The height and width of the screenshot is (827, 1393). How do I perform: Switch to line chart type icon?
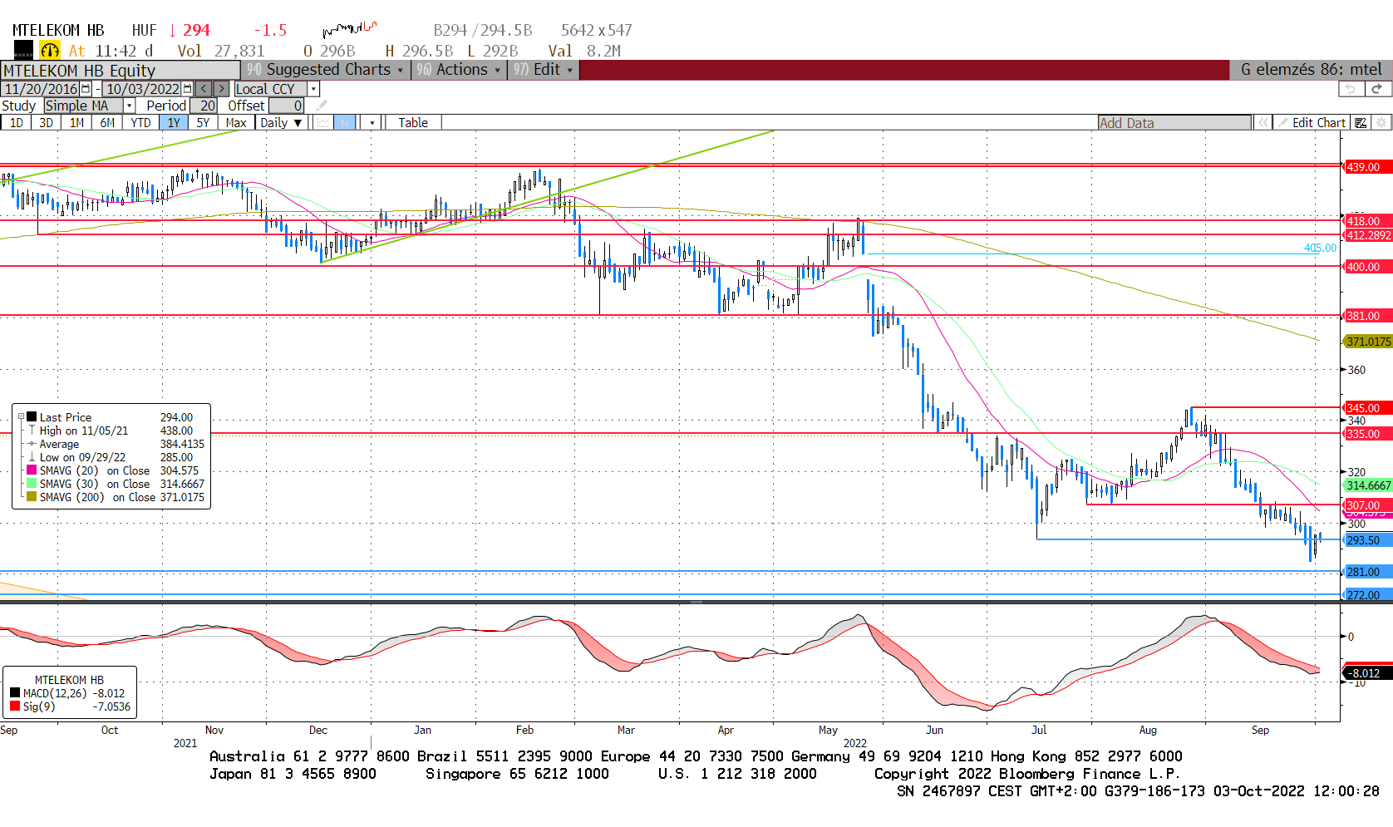tap(323, 122)
